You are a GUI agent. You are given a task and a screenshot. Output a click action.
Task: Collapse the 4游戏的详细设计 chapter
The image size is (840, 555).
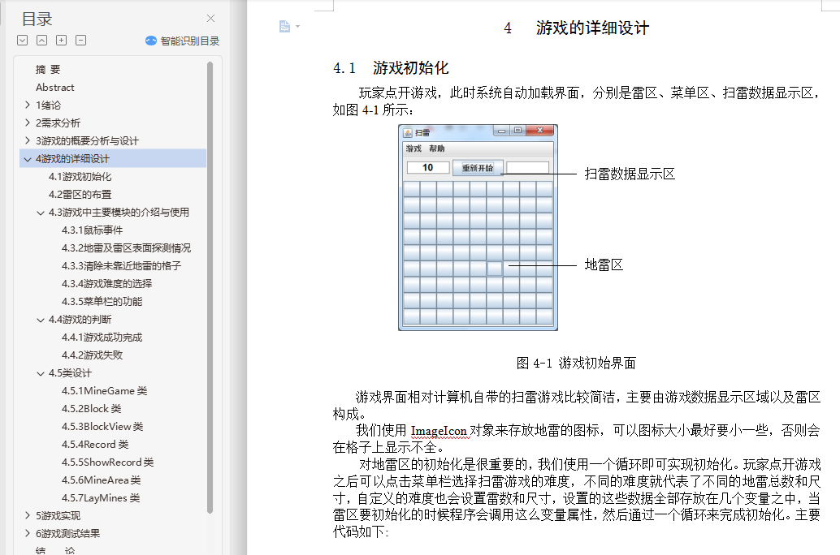pos(28,159)
